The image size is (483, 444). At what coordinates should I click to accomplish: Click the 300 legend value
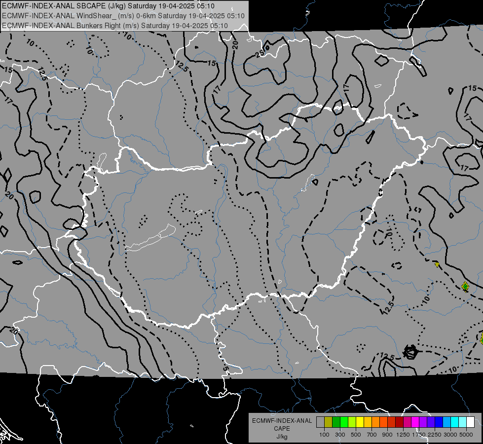(340, 435)
